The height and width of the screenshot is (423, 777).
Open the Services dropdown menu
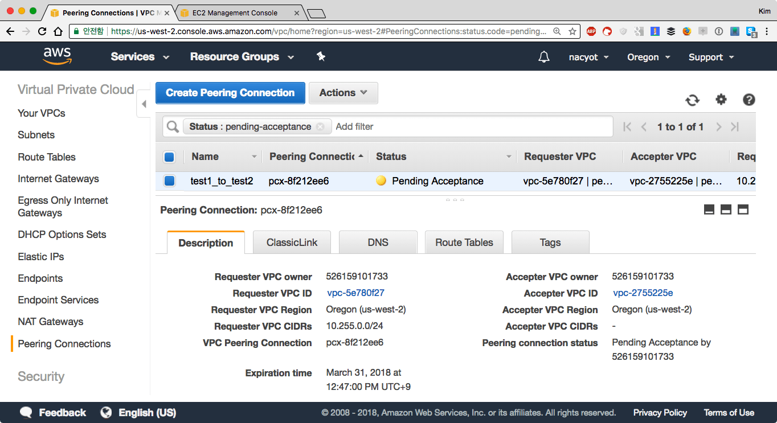[140, 57]
